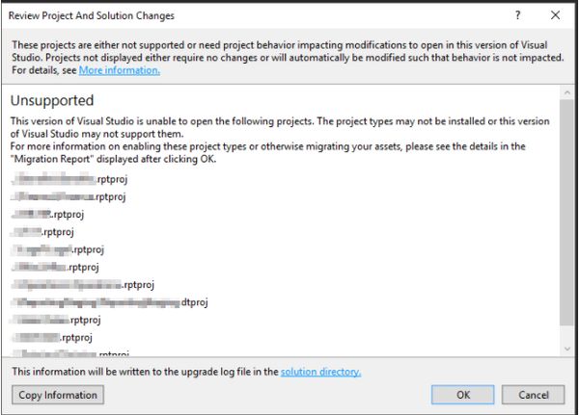Open the solution directory link
579x415 pixels.
click(x=320, y=371)
